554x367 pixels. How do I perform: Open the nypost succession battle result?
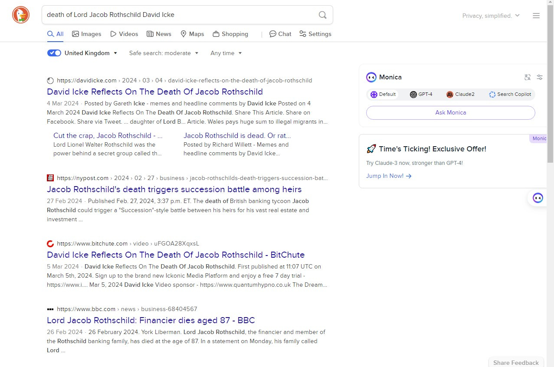[x=174, y=189]
